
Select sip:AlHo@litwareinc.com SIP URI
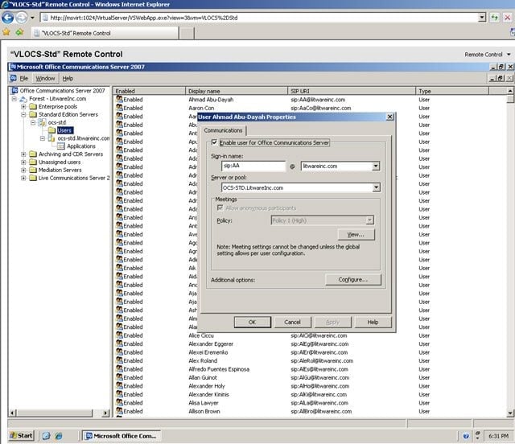320,386
